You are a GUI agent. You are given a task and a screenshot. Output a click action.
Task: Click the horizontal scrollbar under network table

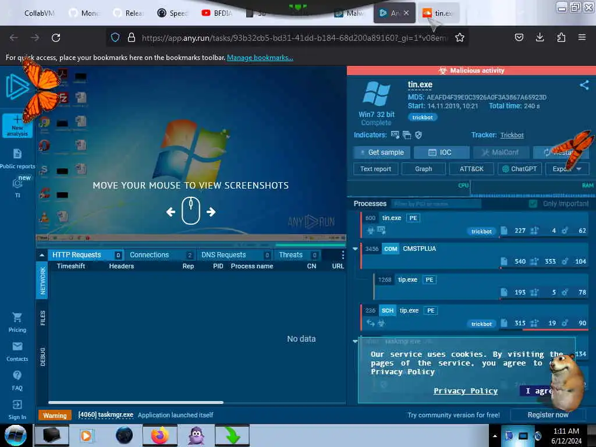click(136, 402)
